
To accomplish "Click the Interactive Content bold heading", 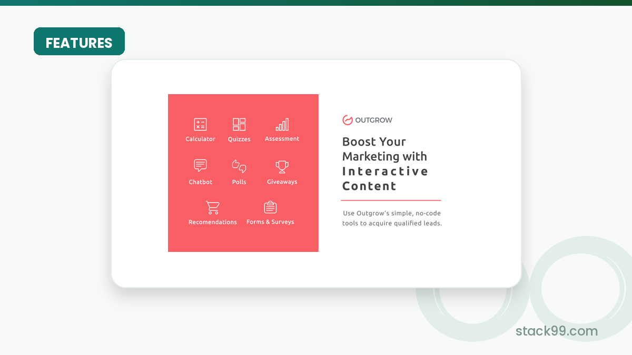I will click(385, 178).
